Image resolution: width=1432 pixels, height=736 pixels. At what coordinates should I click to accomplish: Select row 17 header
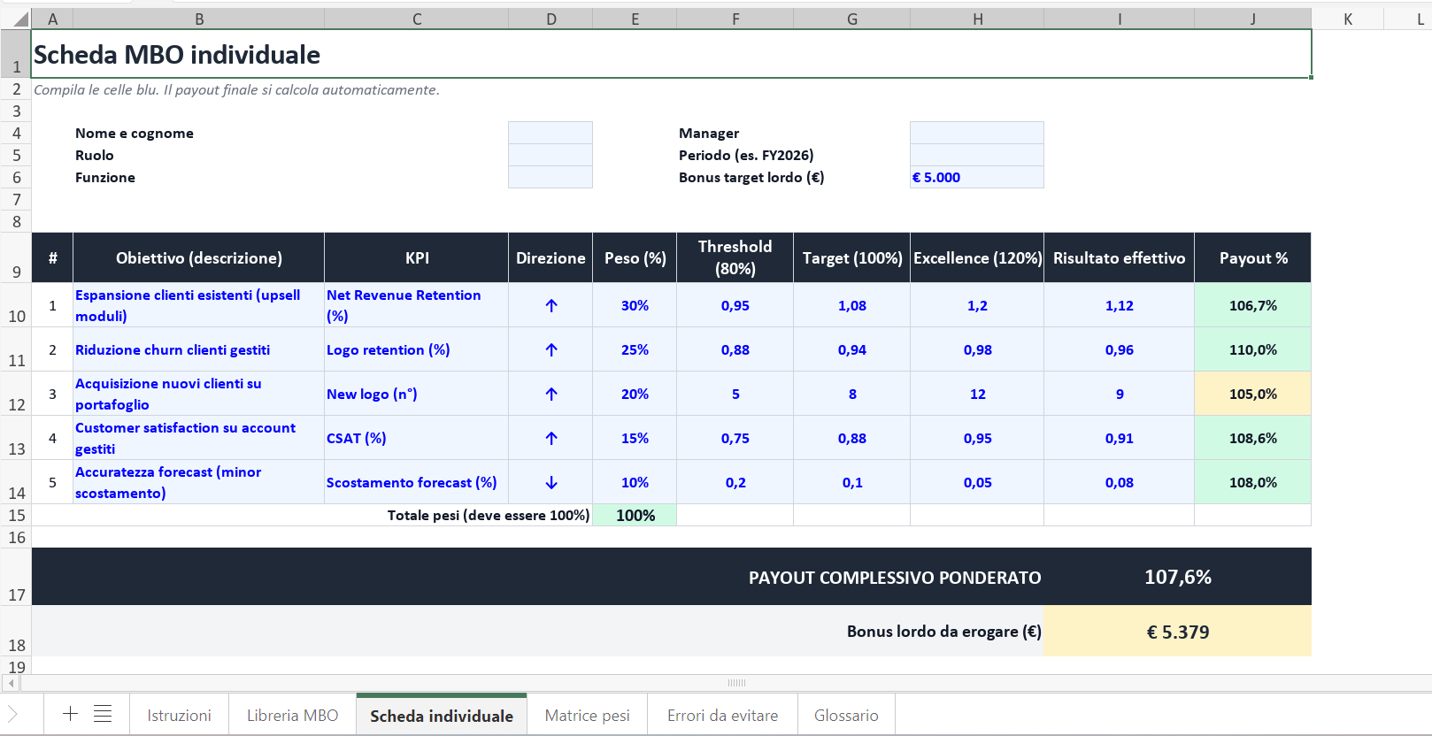point(16,577)
